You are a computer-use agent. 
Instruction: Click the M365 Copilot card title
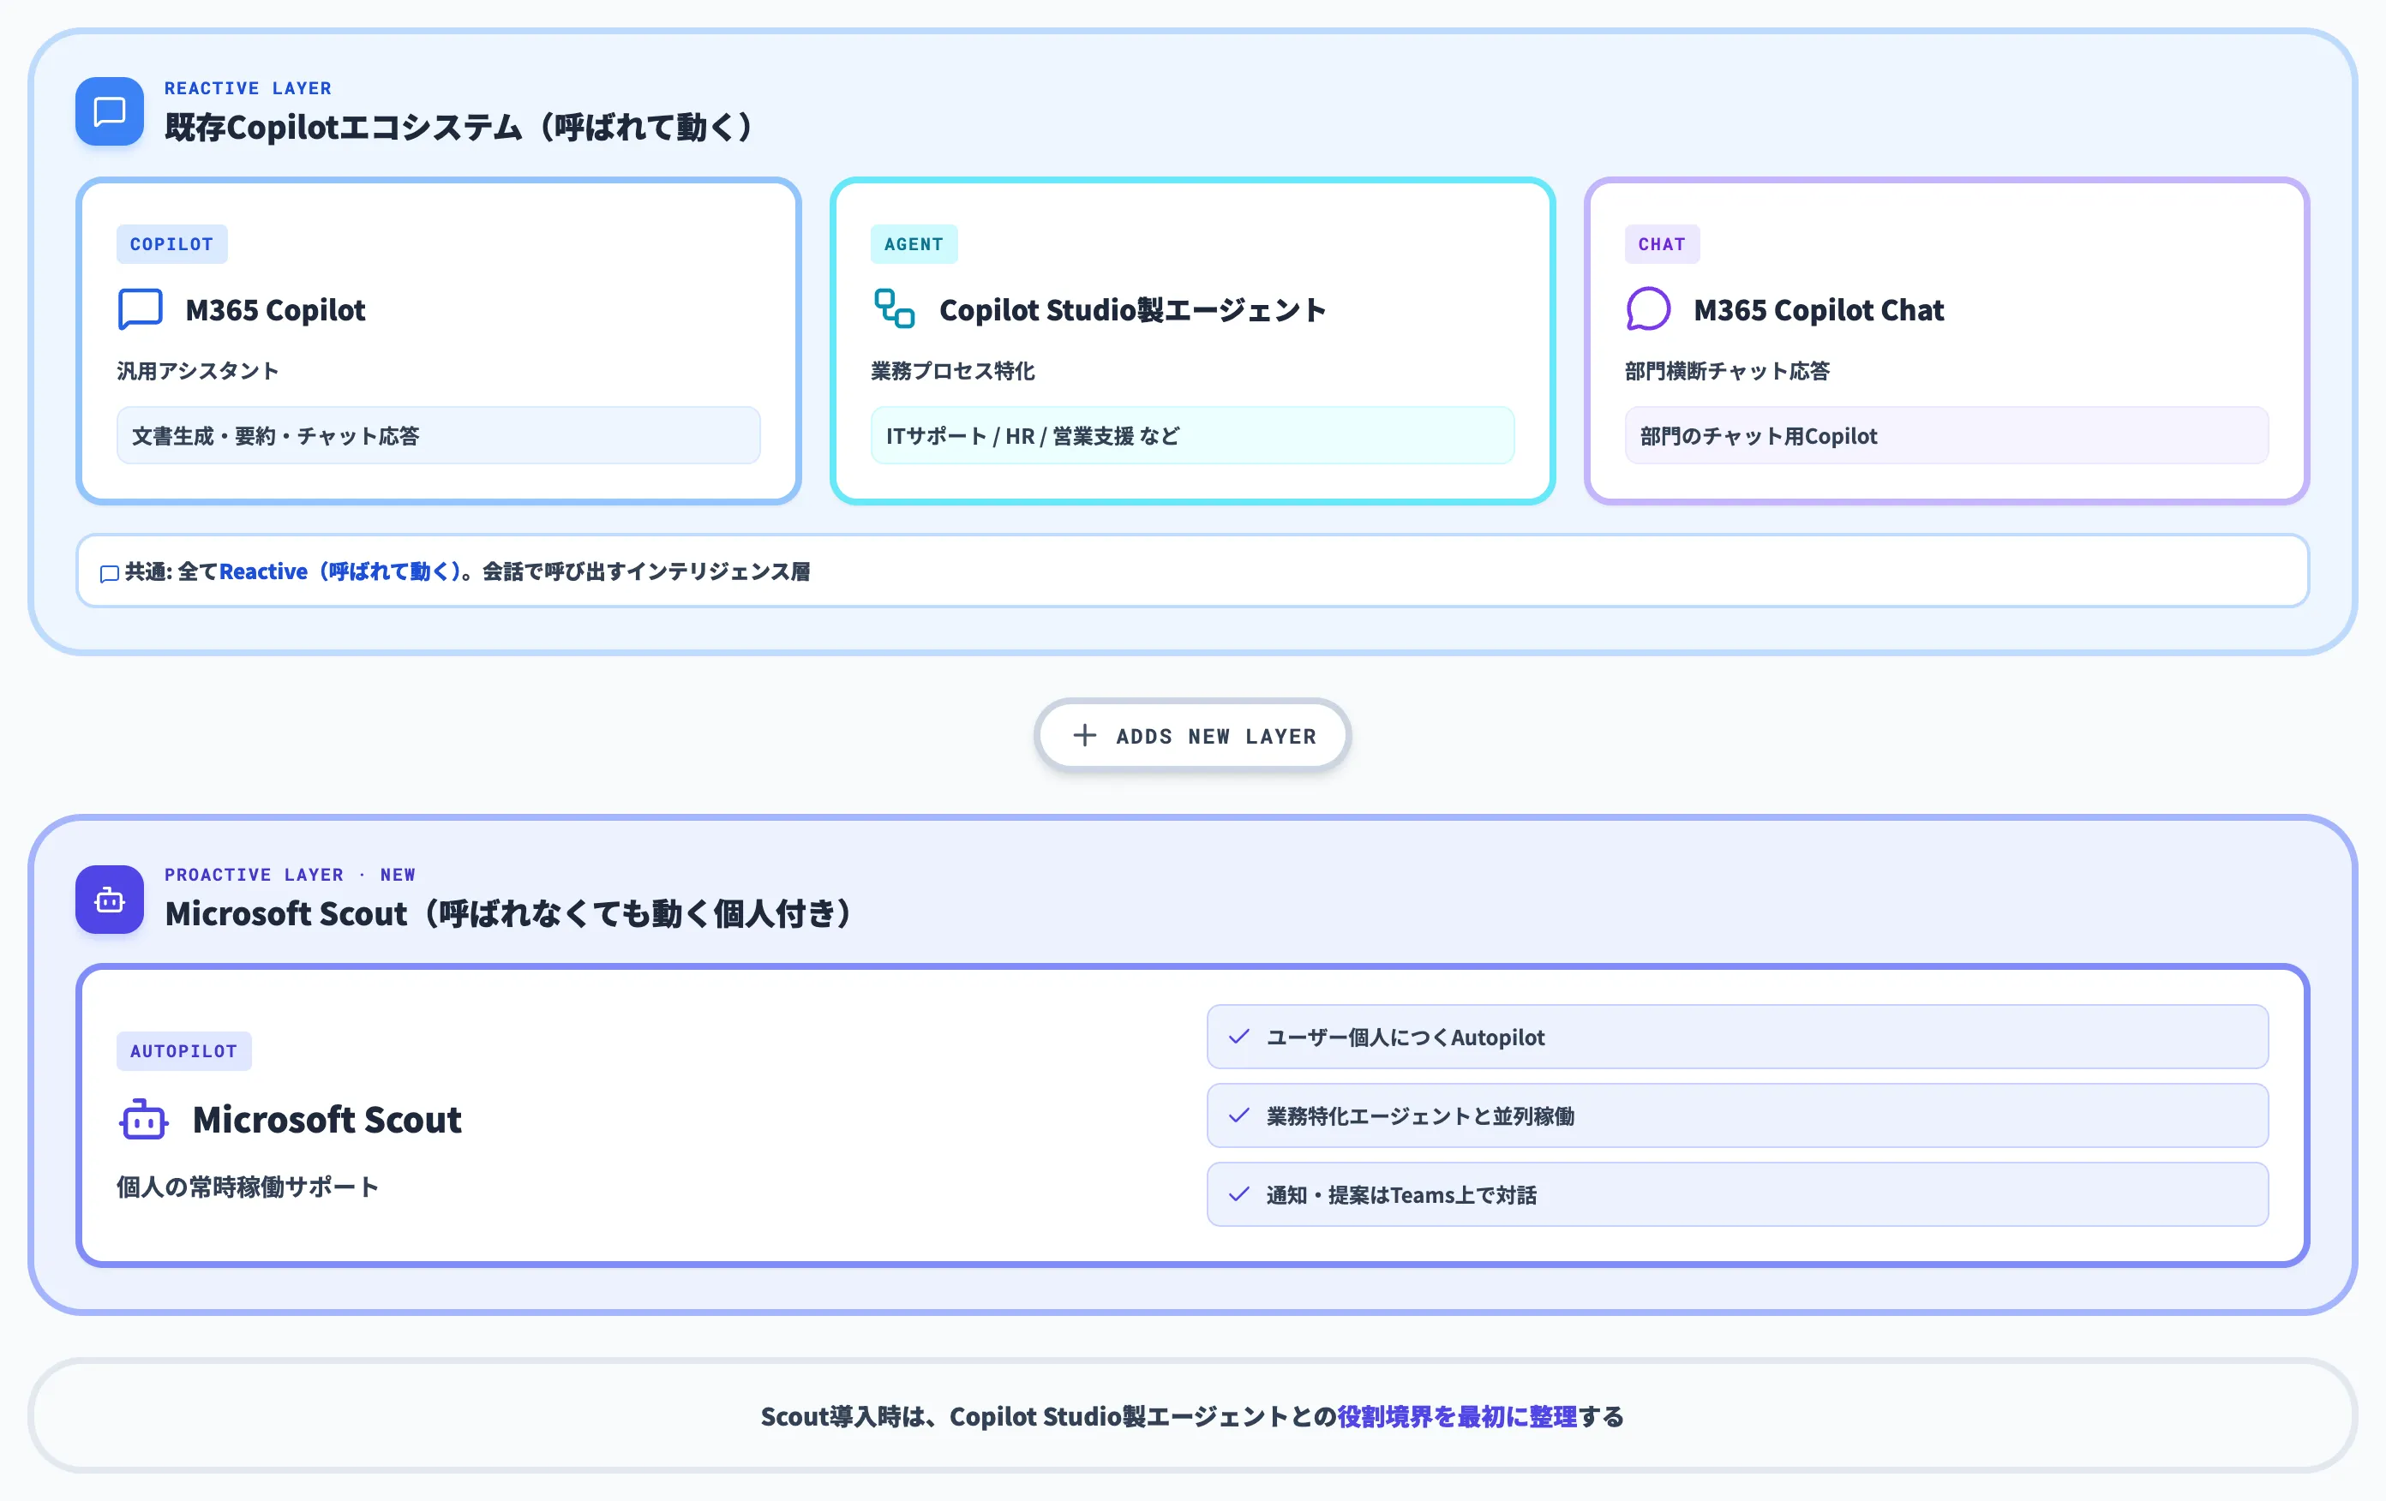tap(275, 310)
